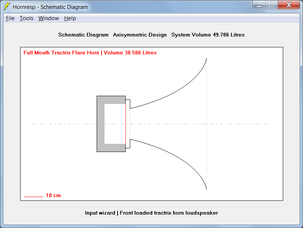This screenshot has height=228, width=303.
Task: Open the Window menu
Action: [49, 18]
